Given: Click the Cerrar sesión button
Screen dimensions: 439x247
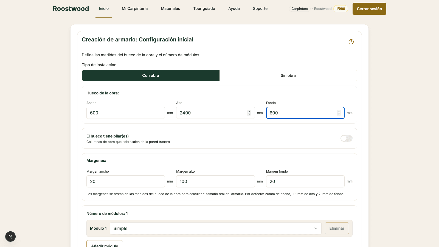Looking at the screenshot, I should tap(369, 9).
